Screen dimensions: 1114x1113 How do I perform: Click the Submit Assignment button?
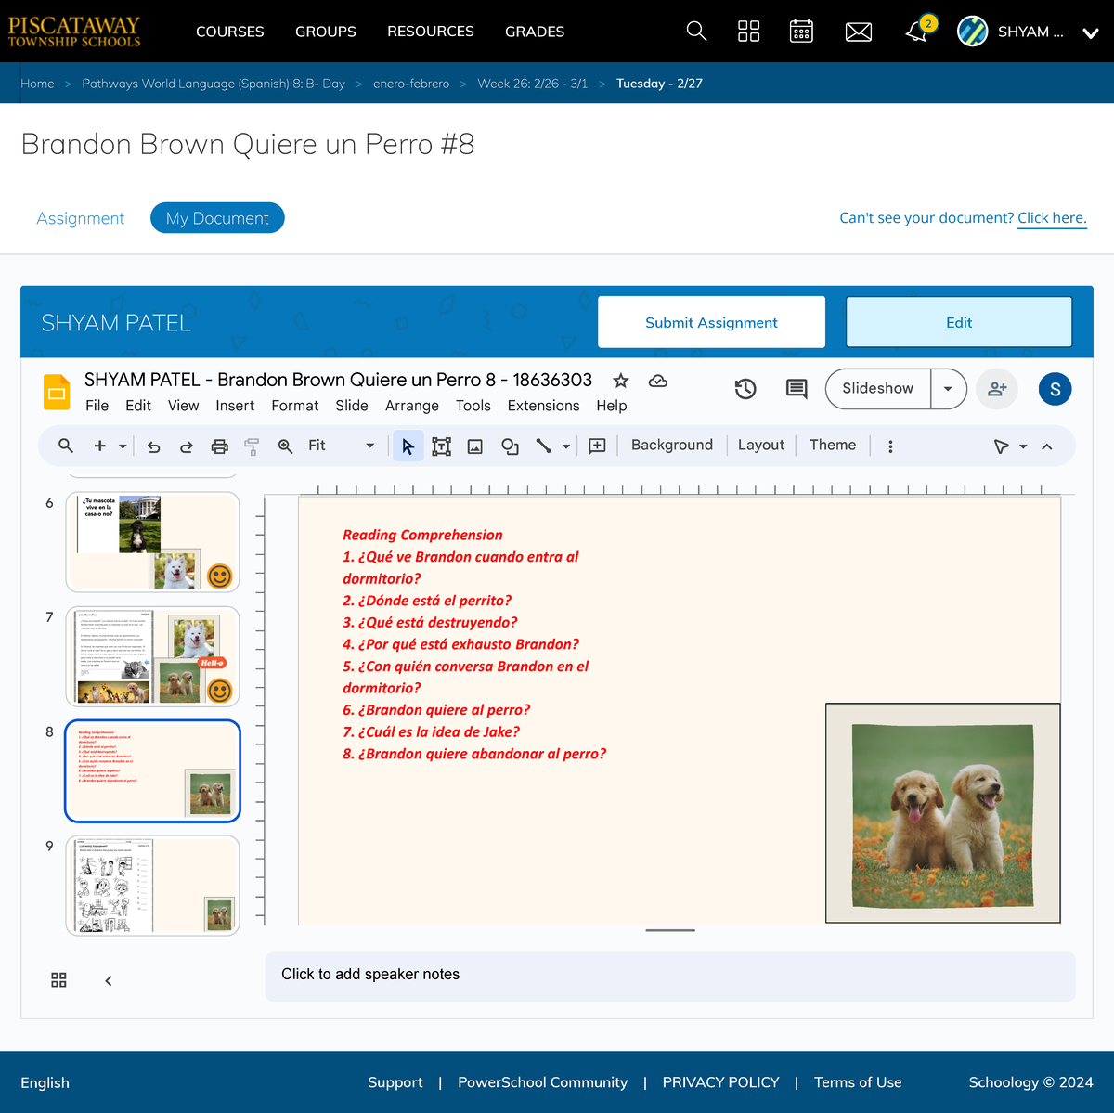point(710,322)
